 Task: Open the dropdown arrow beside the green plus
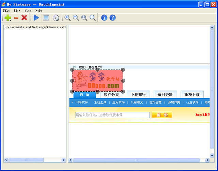point(10,20)
